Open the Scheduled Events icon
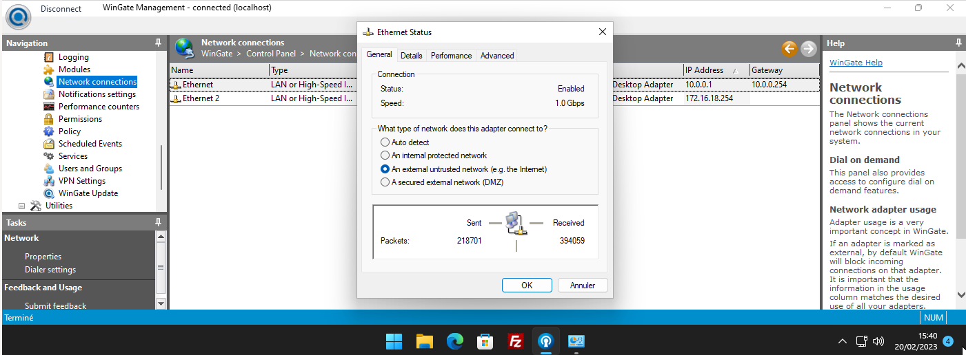 tap(49, 144)
